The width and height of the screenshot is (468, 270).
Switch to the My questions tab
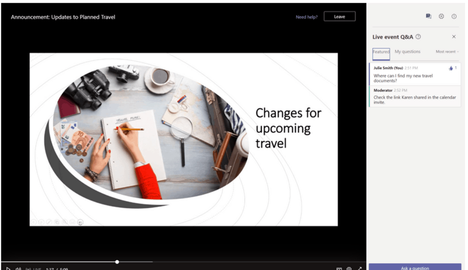(x=407, y=52)
